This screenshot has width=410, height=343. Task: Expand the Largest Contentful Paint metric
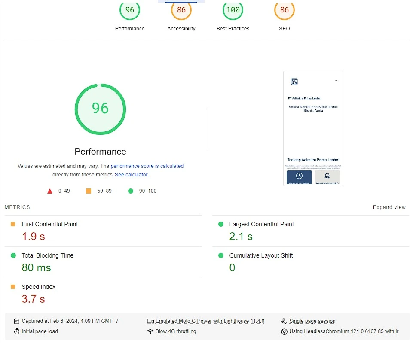pos(261,224)
